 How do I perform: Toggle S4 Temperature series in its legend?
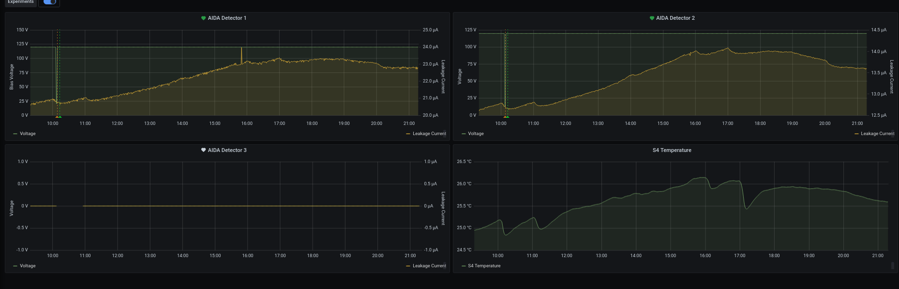(484, 266)
